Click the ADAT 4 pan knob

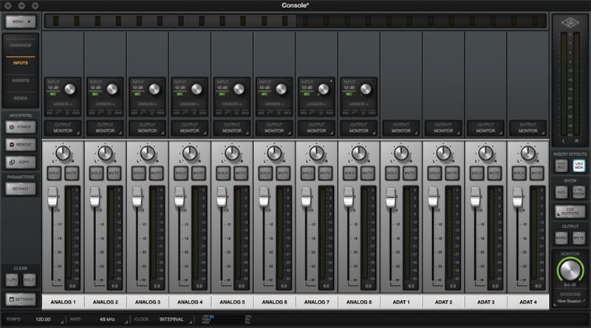click(x=527, y=153)
